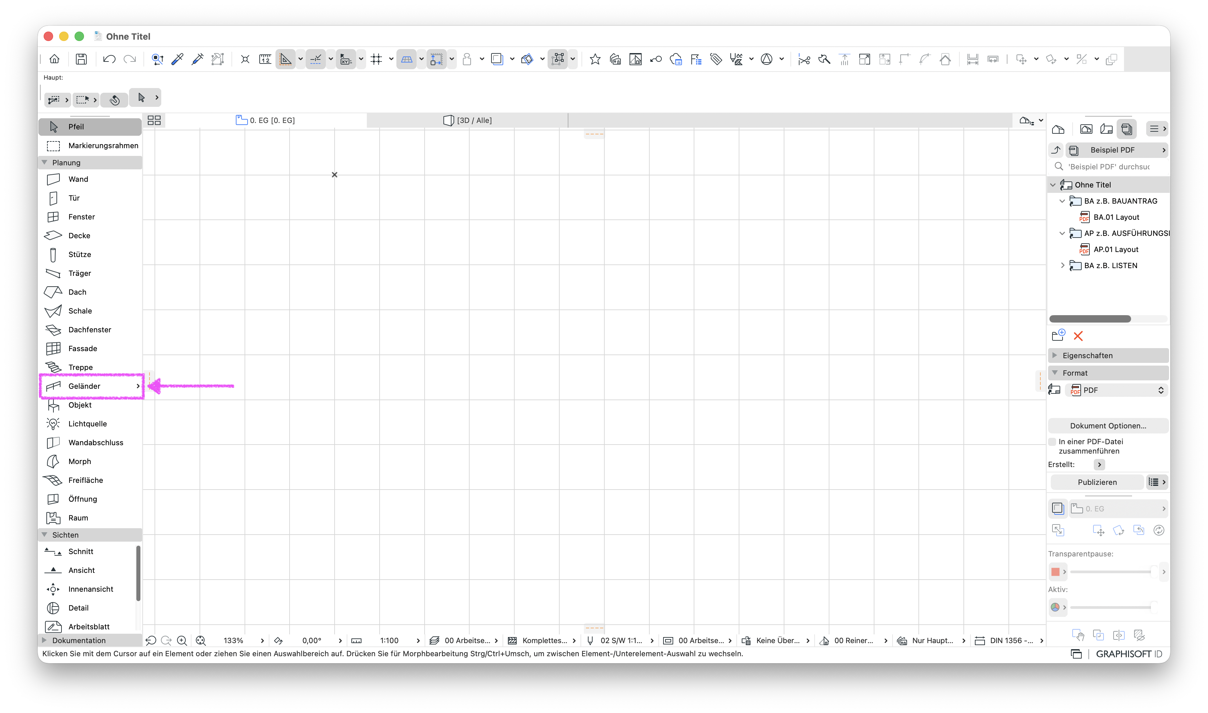Switch to the 3D / Alle tab
Screen dimensions: 1208x713
click(x=467, y=120)
